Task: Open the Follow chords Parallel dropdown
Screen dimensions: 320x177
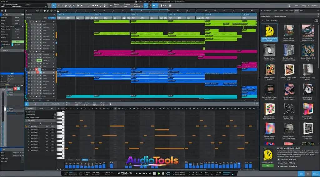Action: pyautogui.click(x=18, y=29)
